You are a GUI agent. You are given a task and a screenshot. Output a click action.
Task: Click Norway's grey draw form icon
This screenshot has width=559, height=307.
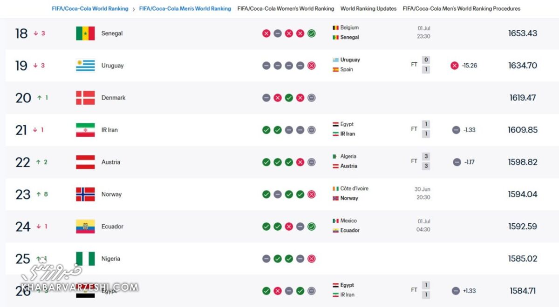tap(278, 194)
